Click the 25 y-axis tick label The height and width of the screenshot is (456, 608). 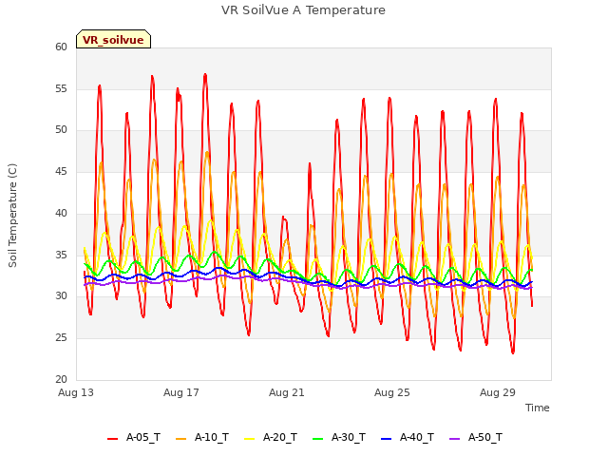point(61,338)
